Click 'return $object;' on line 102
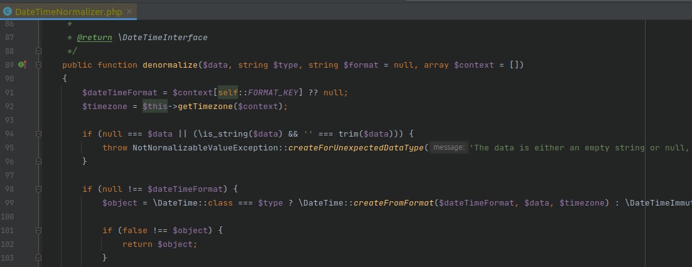 pyautogui.click(x=160, y=244)
